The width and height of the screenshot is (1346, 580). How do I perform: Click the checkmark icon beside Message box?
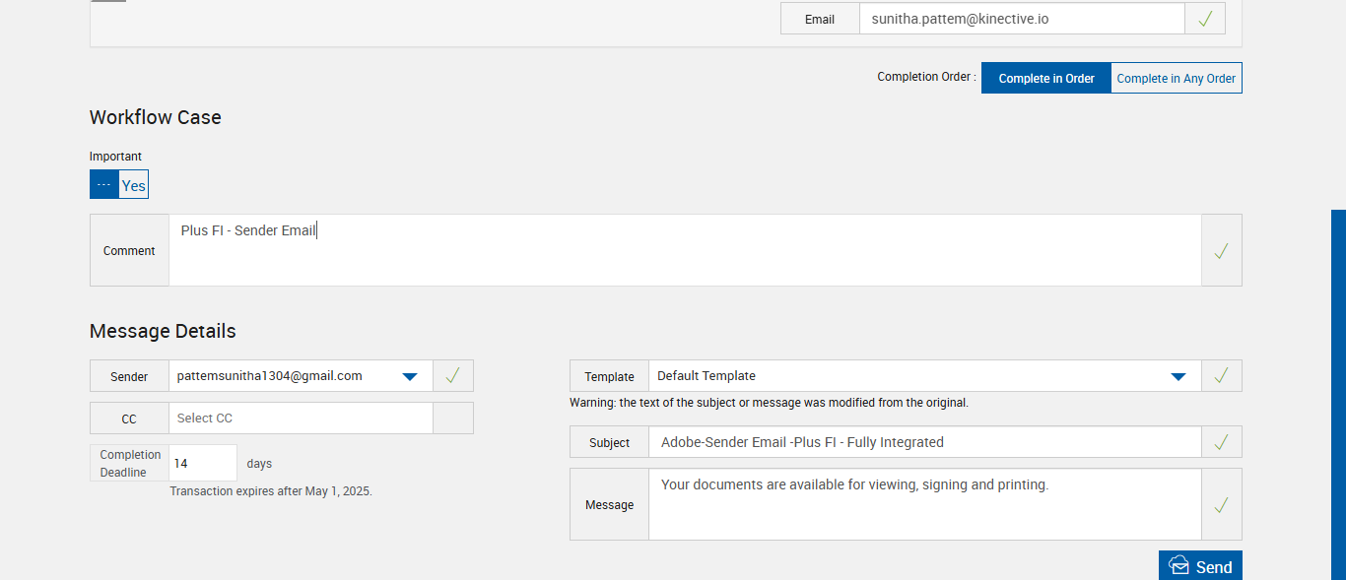pyautogui.click(x=1221, y=505)
